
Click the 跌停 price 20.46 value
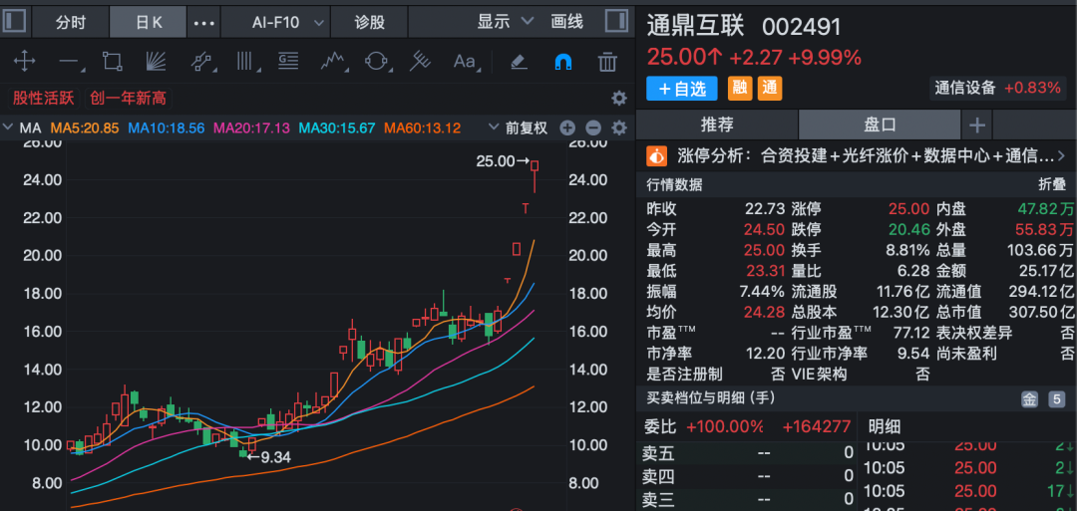click(x=910, y=229)
